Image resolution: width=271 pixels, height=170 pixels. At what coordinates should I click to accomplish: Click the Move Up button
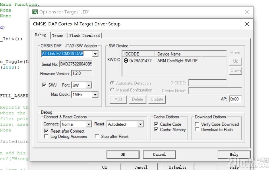(x=236, y=61)
